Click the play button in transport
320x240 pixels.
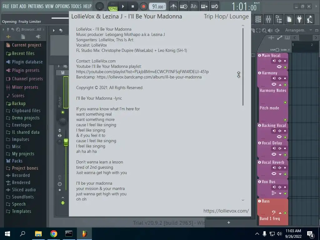coord(123,7)
